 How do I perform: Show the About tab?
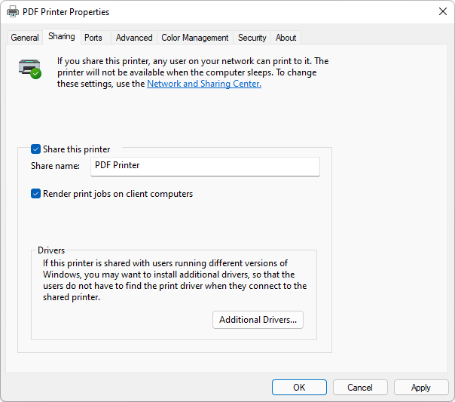(286, 38)
